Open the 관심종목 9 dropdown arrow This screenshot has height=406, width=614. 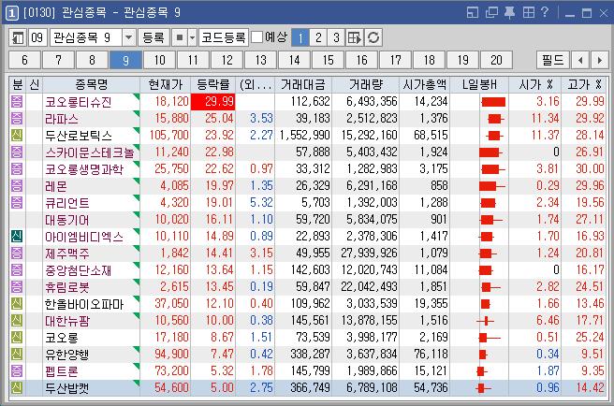pyautogui.click(x=128, y=38)
